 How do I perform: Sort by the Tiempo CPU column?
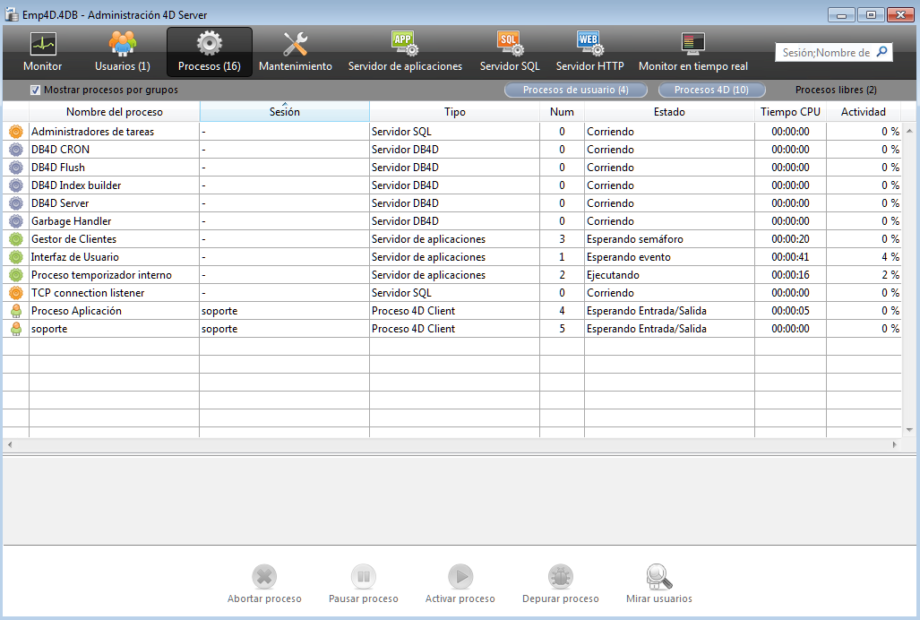pyautogui.click(x=790, y=112)
